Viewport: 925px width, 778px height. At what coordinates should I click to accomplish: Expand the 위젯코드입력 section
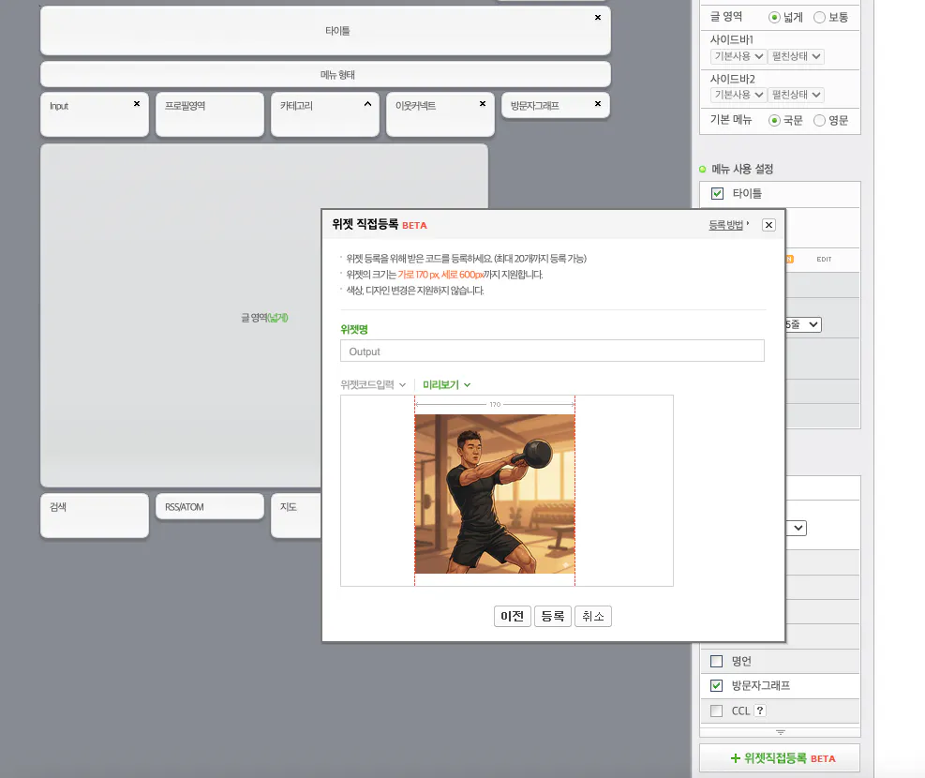[x=373, y=384]
